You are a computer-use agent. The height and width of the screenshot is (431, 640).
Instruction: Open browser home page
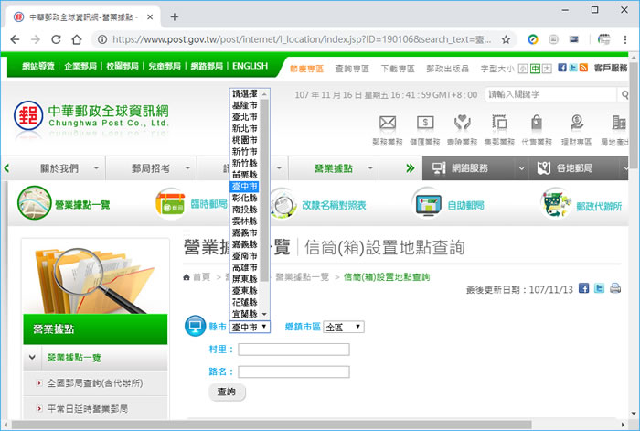pyautogui.click(x=77, y=39)
